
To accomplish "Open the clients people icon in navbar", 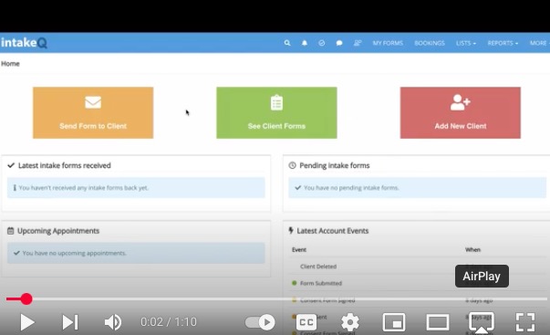I will [358, 43].
